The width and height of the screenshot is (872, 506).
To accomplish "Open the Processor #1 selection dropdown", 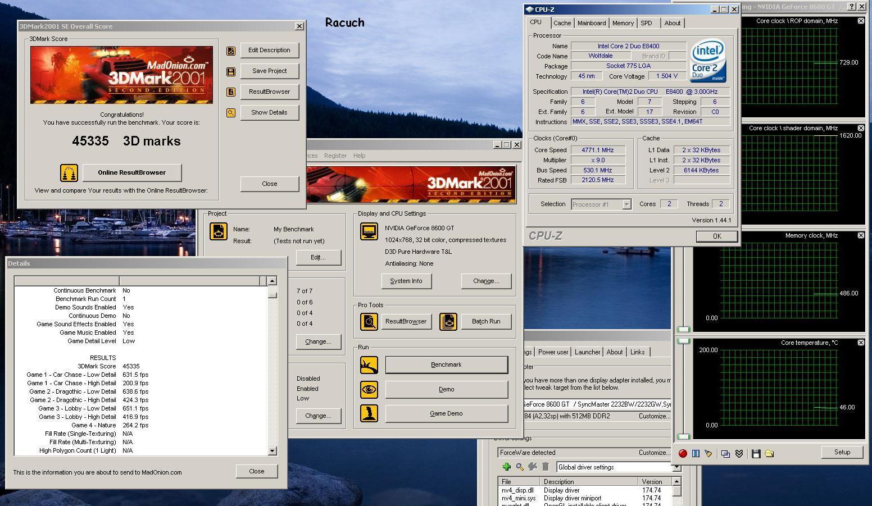I will click(x=626, y=204).
